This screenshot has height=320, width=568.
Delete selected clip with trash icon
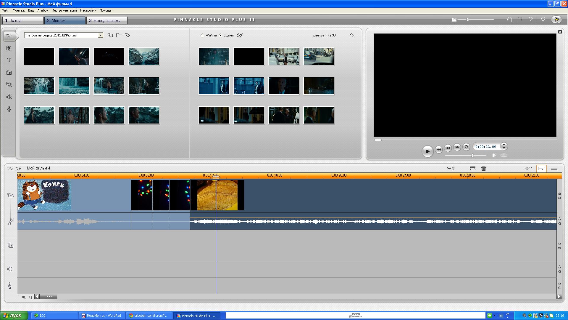[483, 168]
